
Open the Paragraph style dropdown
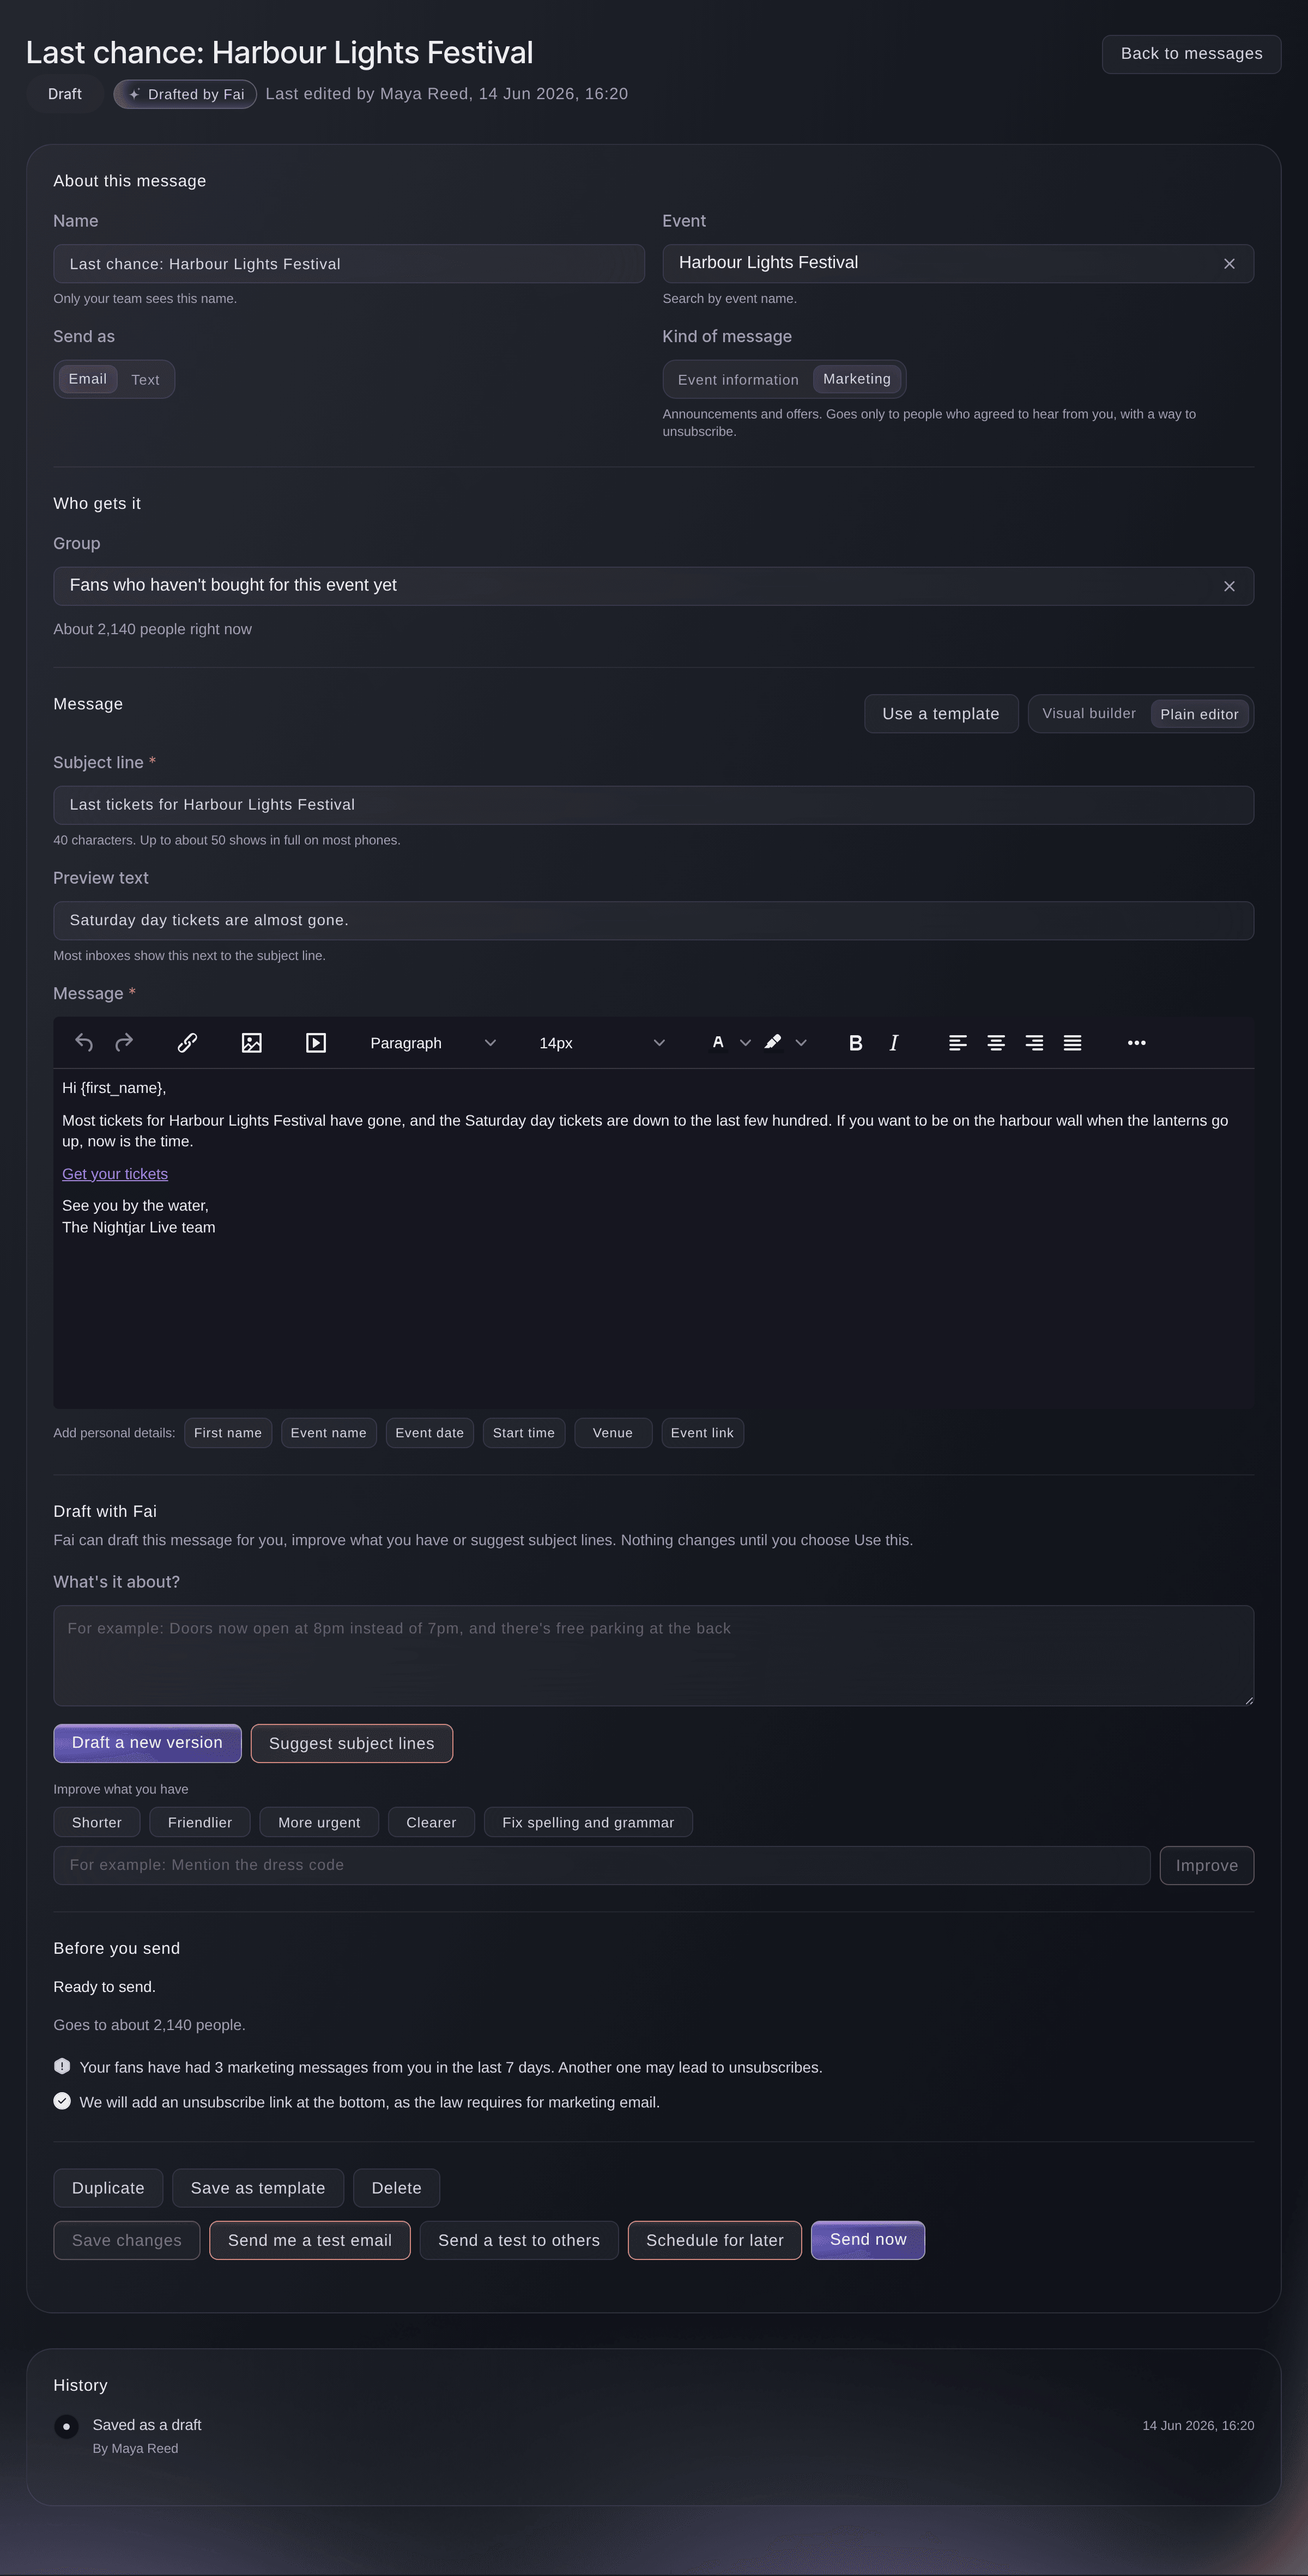click(433, 1043)
